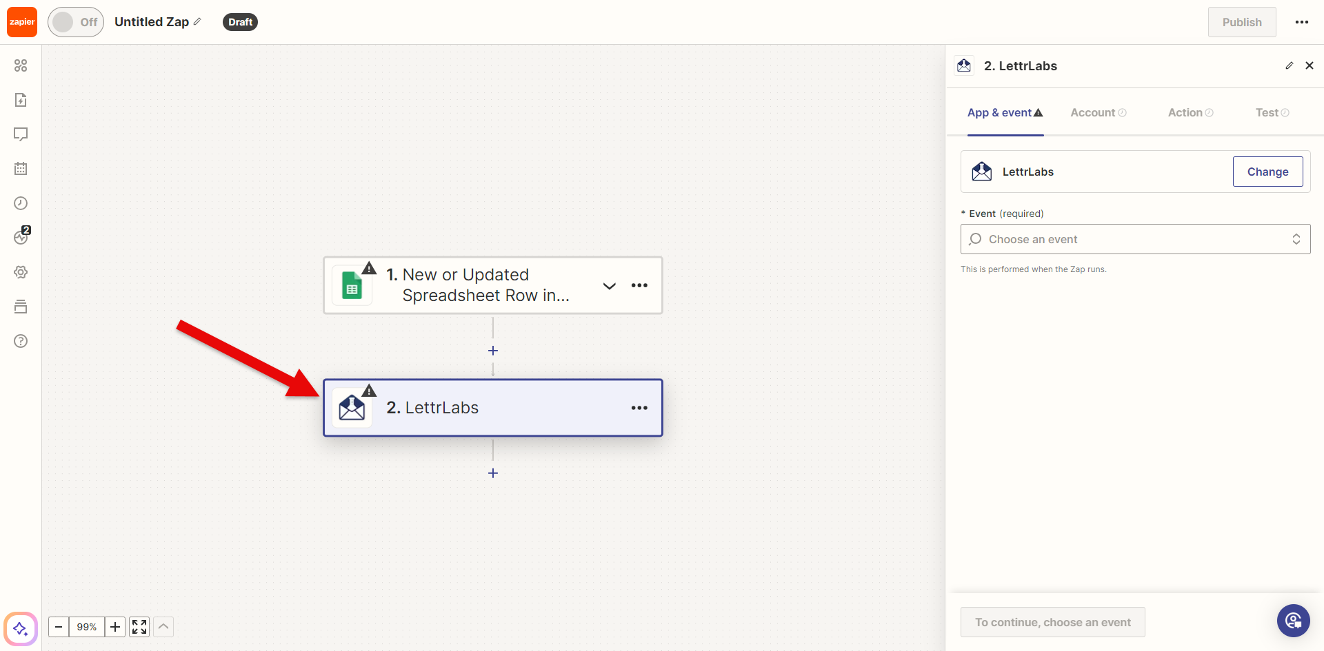Click the fit to view icon
Viewport: 1324px width, 651px height.
click(139, 627)
